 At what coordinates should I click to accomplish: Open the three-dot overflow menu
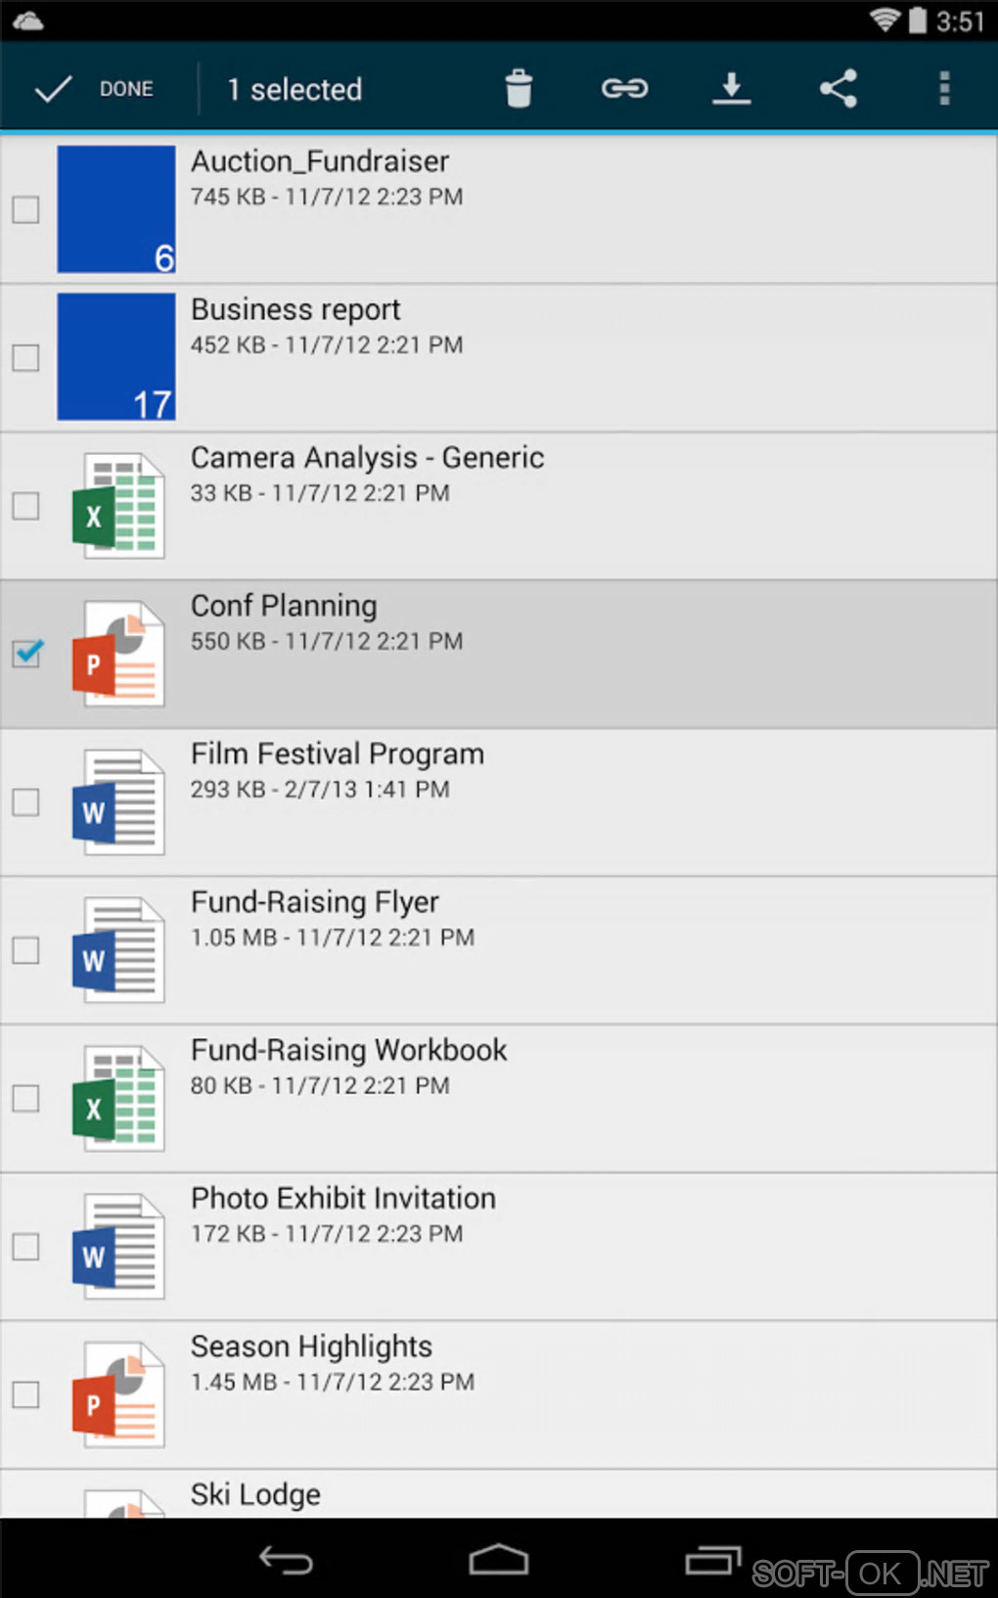coord(944,89)
